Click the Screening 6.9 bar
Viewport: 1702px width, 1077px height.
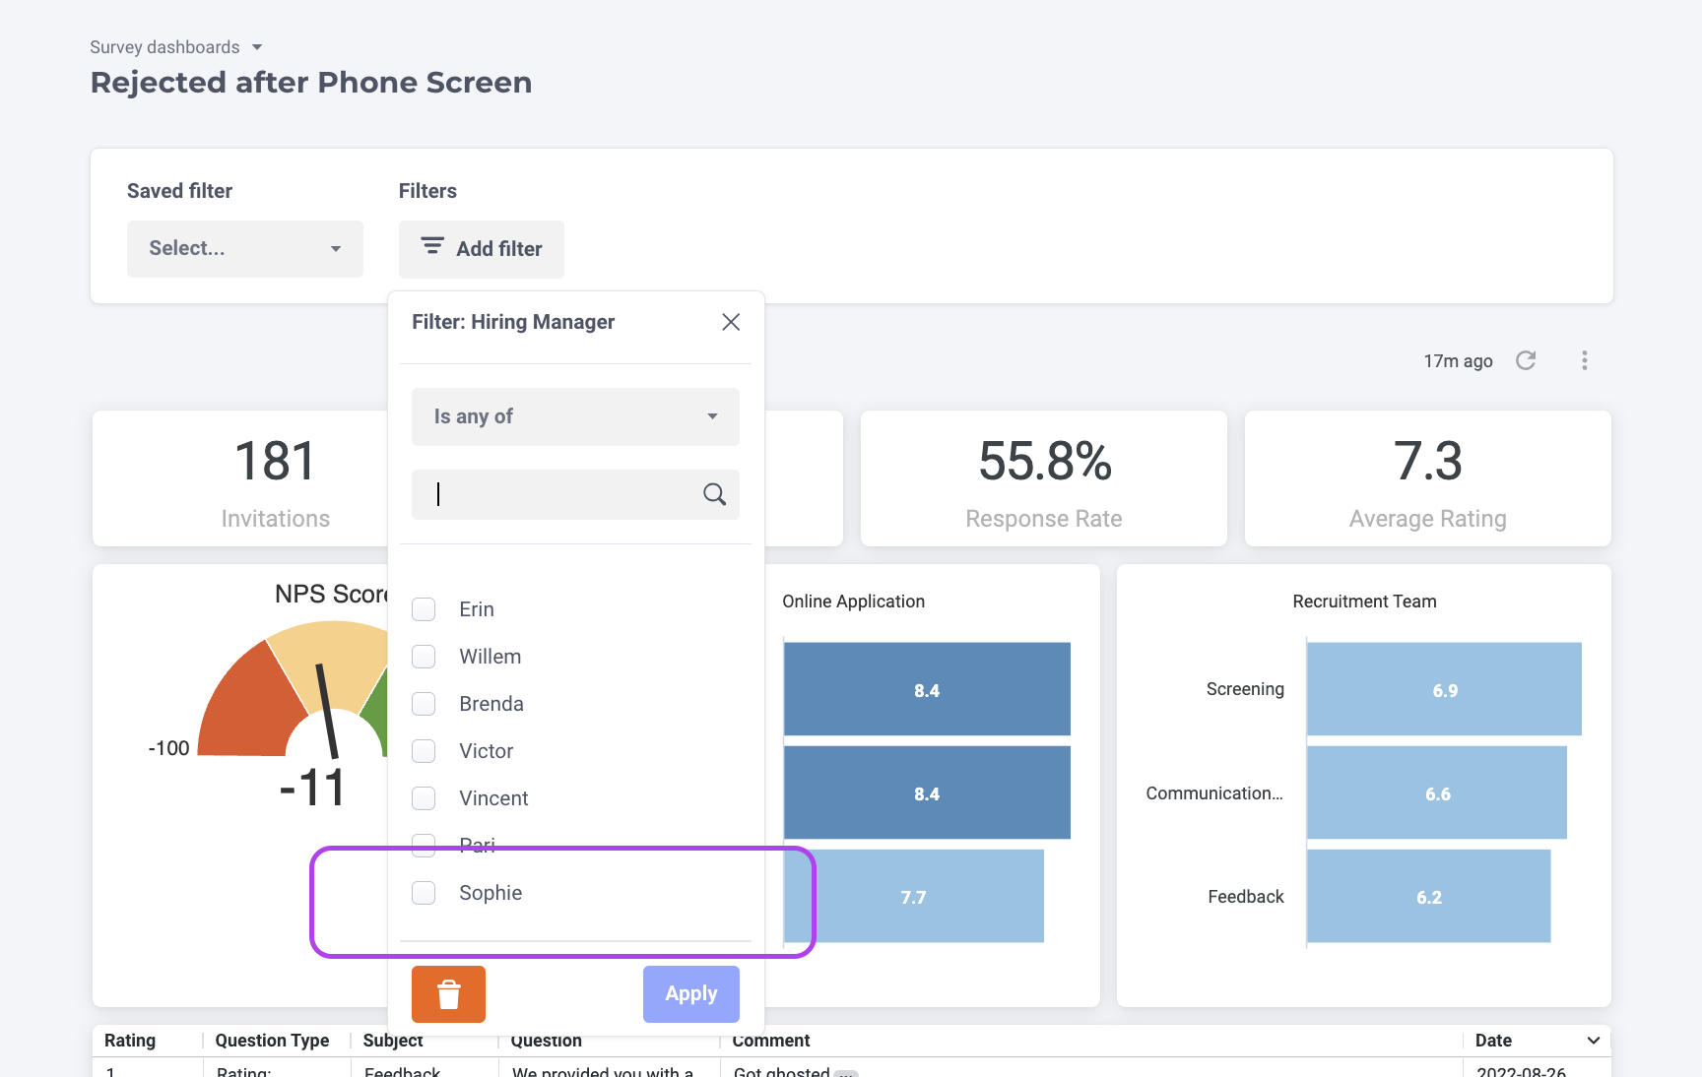pyautogui.click(x=1444, y=689)
